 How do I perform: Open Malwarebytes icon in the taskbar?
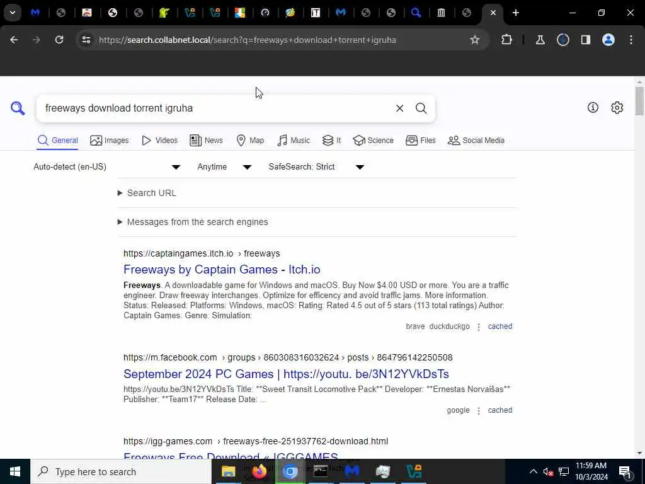[352, 471]
